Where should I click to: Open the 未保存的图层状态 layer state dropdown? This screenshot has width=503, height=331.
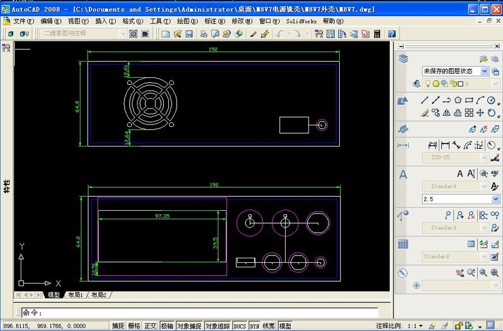point(455,71)
